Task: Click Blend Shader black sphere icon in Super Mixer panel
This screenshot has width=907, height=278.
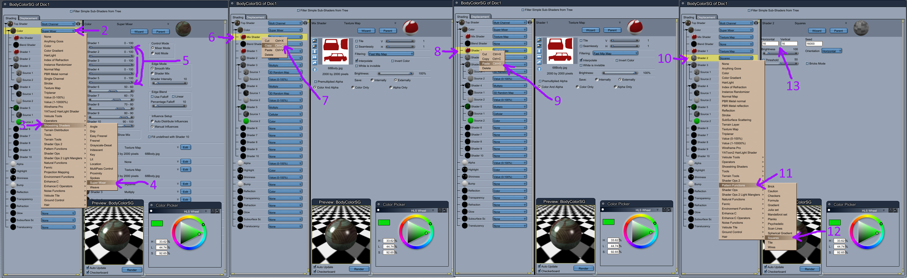Action: [16, 45]
